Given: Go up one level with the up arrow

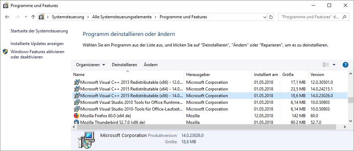Looking at the screenshot, I should (x=33, y=17).
